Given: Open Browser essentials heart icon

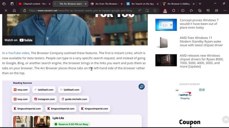Looking at the screenshot, I should tap(208, 10).
